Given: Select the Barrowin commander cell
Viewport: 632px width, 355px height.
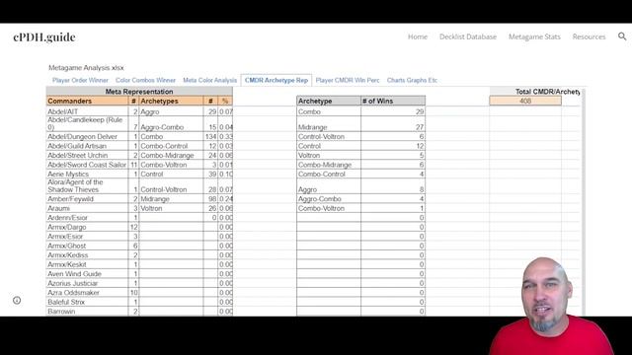Looking at the screenshot, I should tap(87, 312).
